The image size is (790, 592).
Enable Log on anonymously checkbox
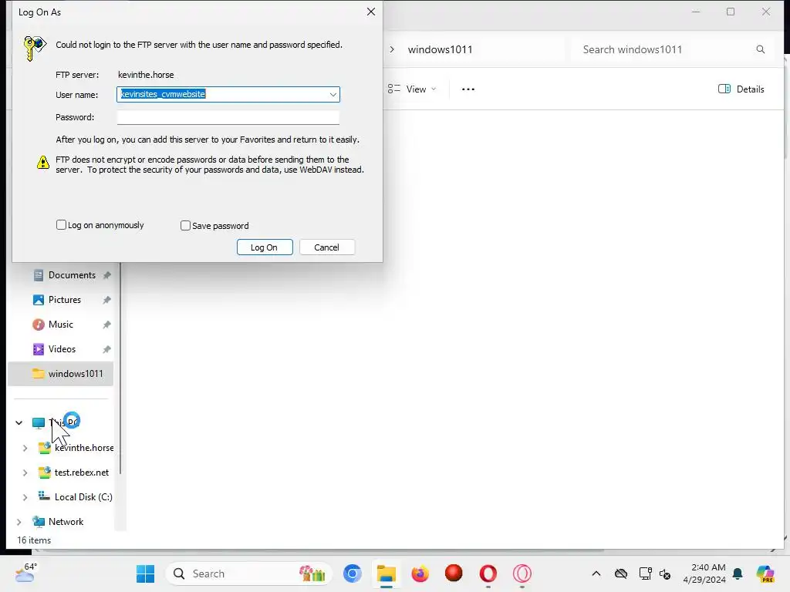point(61,225)
